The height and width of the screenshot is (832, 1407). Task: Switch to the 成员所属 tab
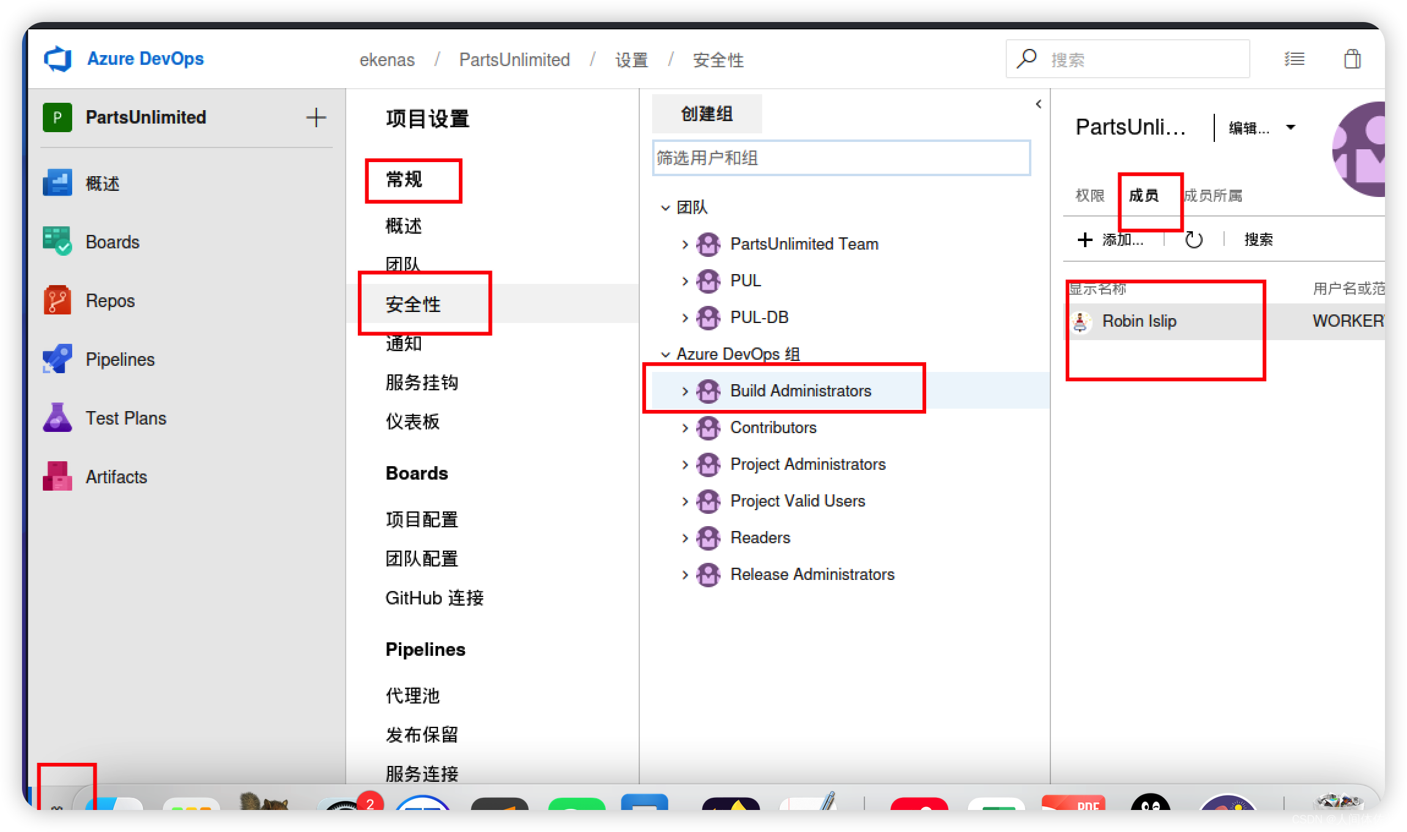tap(1212, 195)
